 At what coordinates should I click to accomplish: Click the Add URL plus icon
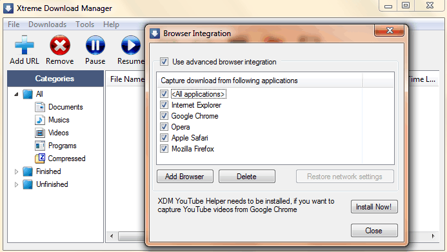pos(25,45)
